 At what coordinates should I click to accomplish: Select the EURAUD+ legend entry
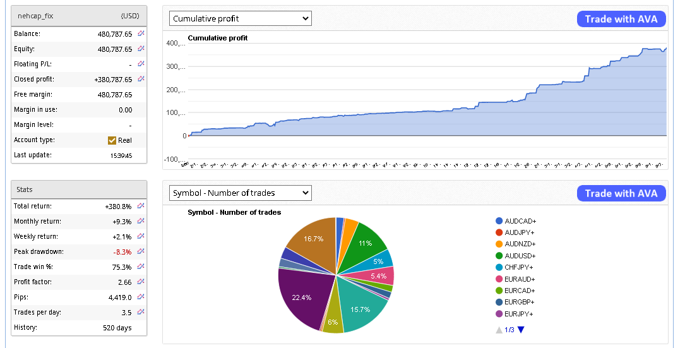(520, 279)
